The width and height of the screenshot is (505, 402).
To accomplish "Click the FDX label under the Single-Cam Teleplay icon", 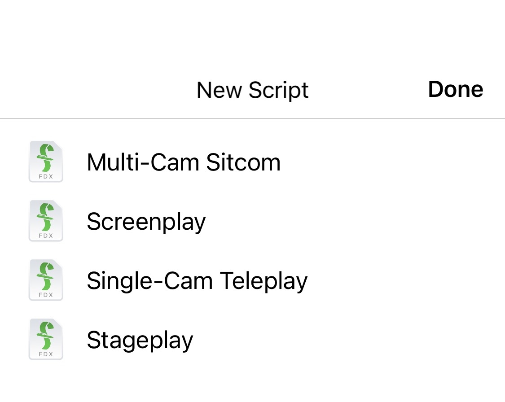I will (x=46, y=295).
